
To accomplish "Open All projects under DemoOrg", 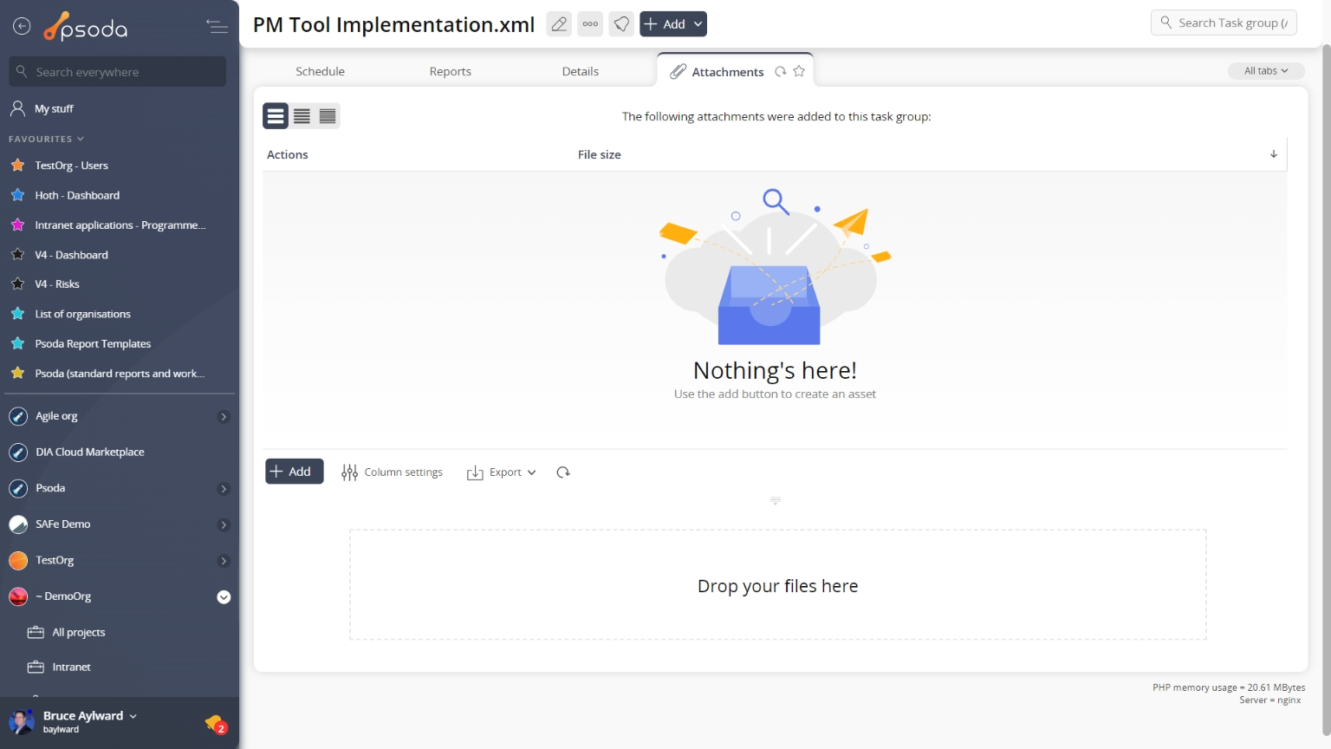I will pyautogui.click(x=79, y=633).
